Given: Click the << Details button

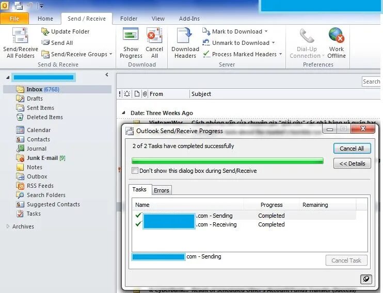Looking at the screenshot, I should 352,164.
